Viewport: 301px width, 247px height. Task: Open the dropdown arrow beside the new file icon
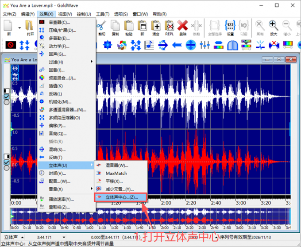19,28
